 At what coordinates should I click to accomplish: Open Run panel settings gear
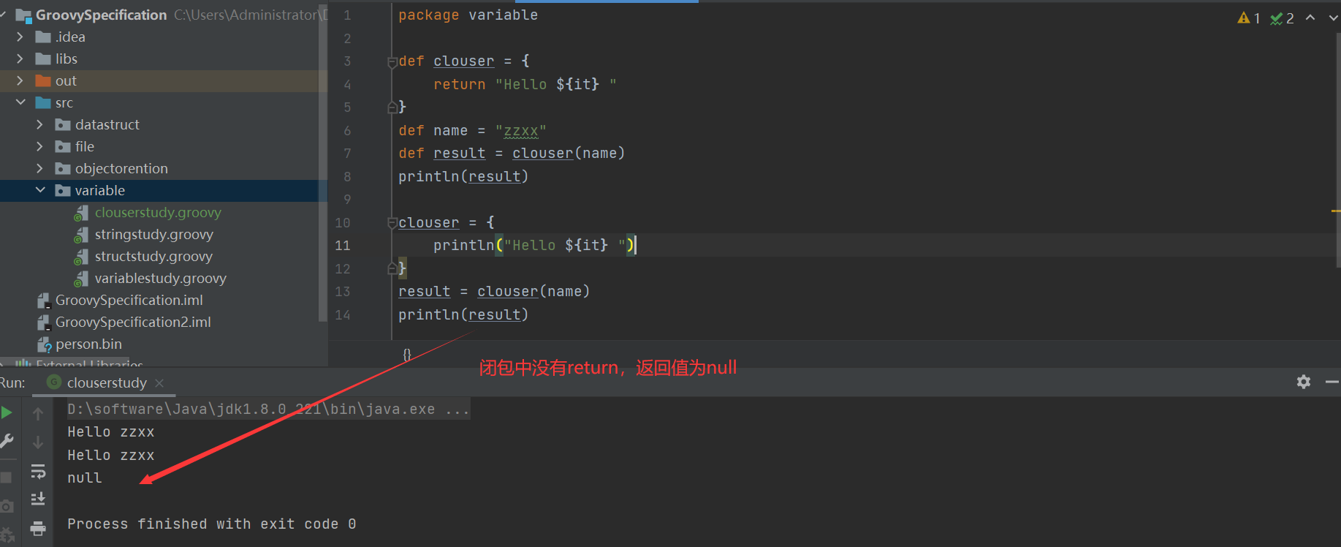pyautogui.click(x=1303, y=382)
